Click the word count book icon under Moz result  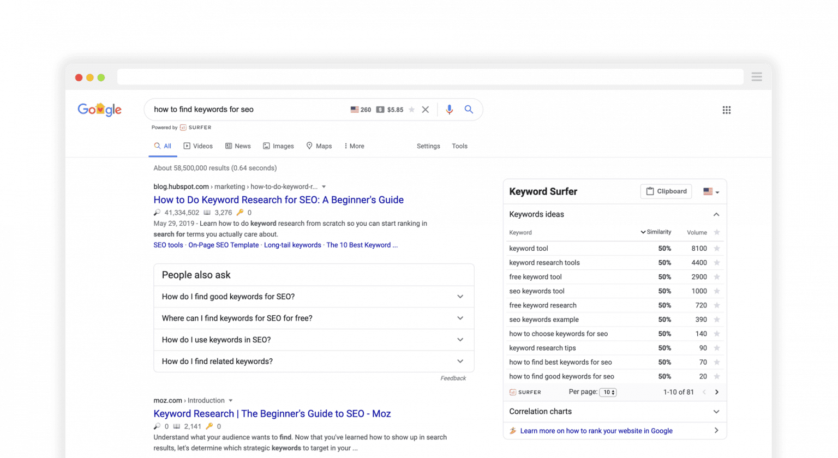pyautogui.click(x=177, y=426)
